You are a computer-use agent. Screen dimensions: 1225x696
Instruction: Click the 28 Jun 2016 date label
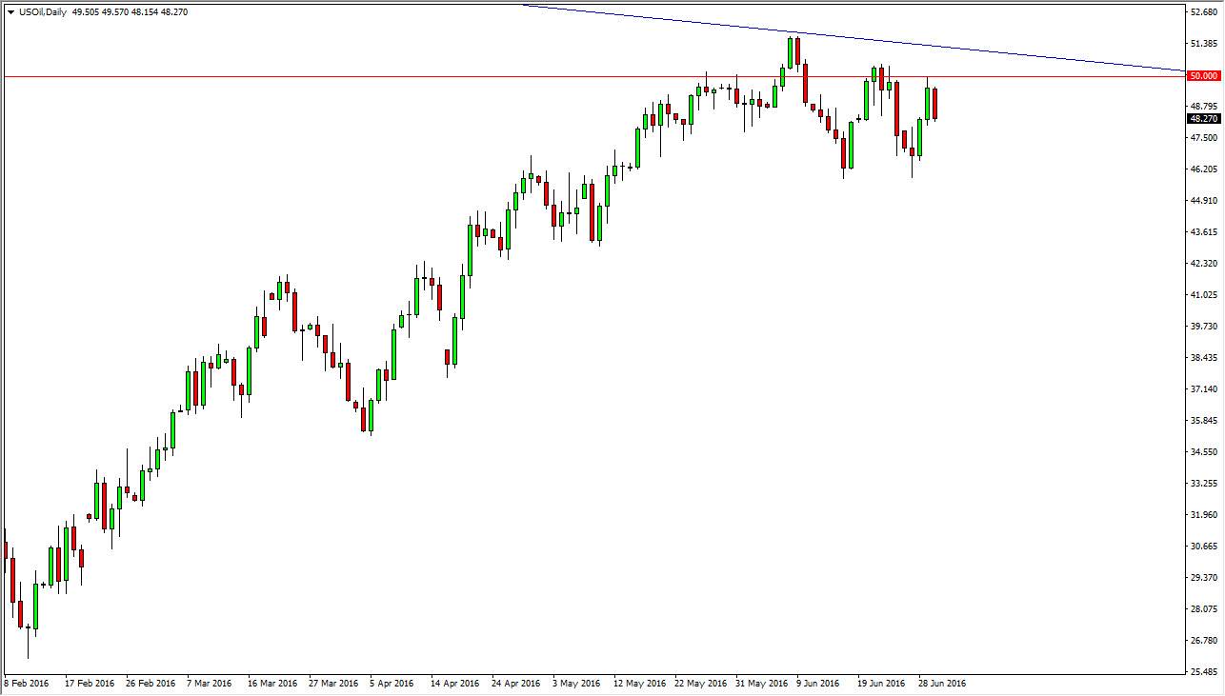pyautogui.click(x=941, y=683)
